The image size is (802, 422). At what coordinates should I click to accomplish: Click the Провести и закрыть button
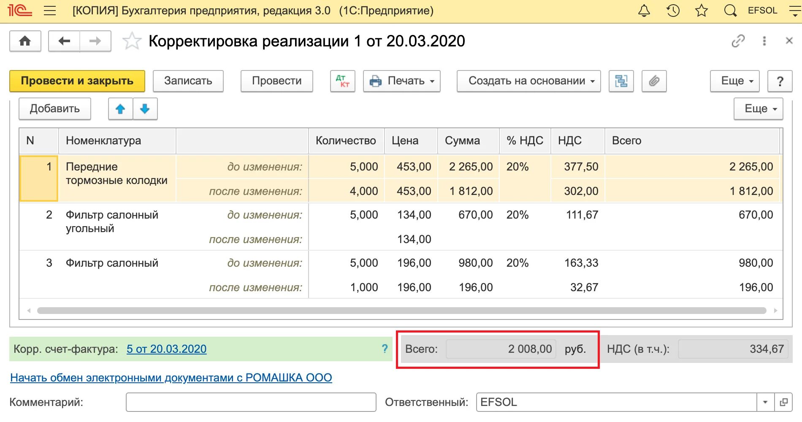pyautogui.click(x=77, y=81)
